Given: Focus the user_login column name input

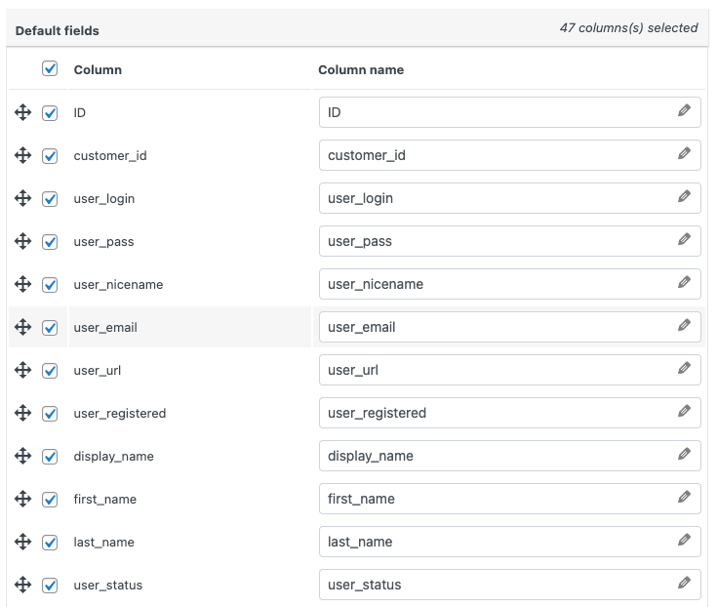Looking at the screenshot, I should [x=509, y=198].
